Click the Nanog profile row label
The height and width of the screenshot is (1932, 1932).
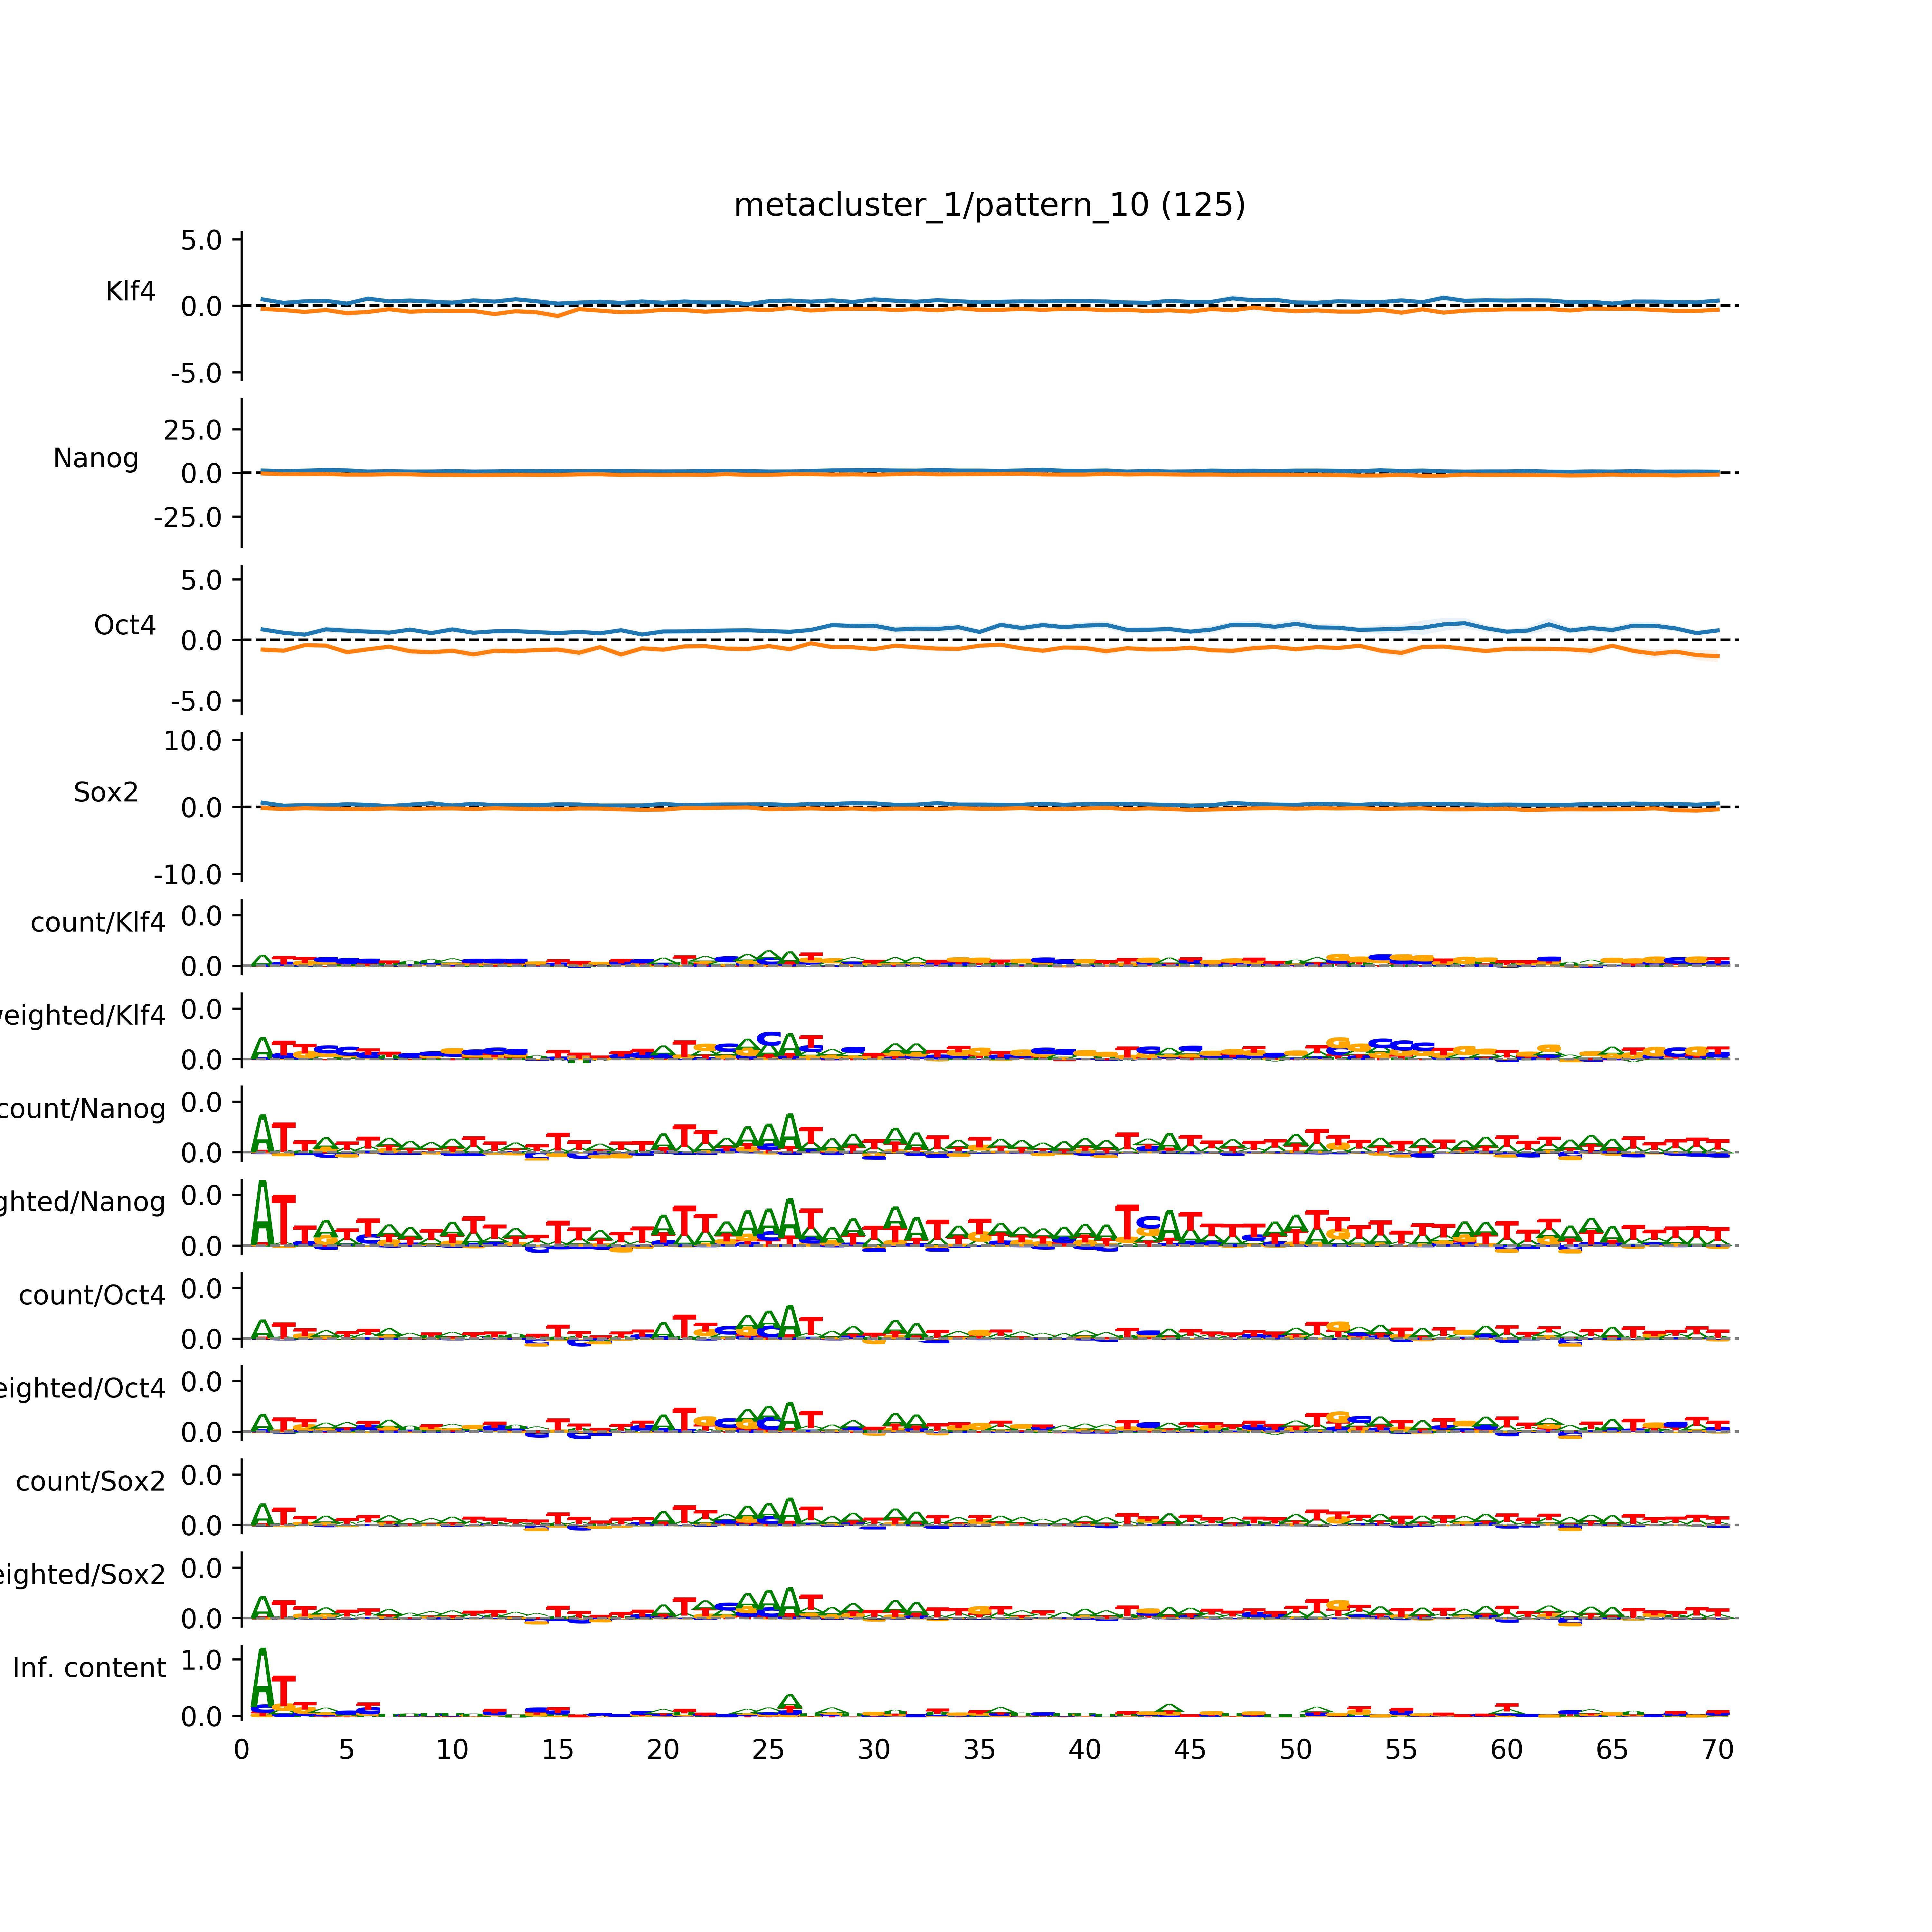96,458
